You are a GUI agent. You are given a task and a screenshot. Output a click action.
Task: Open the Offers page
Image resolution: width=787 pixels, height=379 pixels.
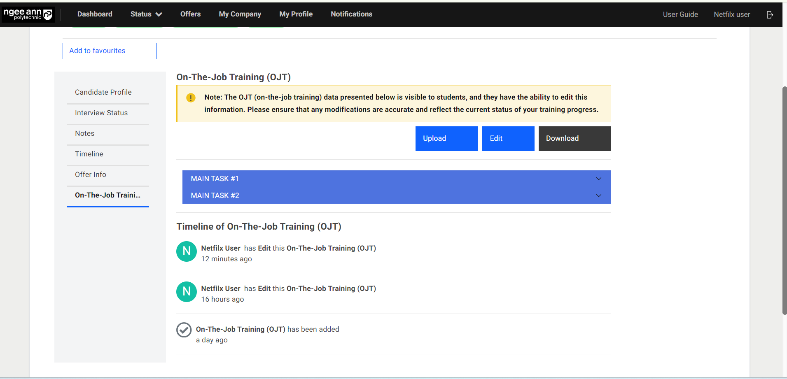click(190, 14)
